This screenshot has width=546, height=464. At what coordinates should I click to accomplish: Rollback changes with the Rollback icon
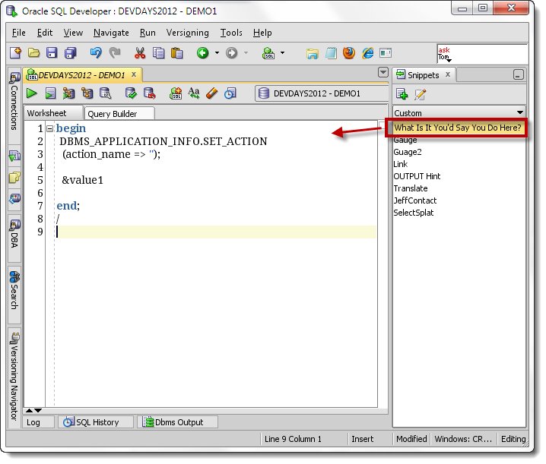(149, 93)
